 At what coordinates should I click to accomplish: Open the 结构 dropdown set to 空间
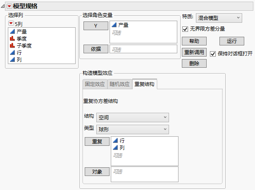(132, 117)
